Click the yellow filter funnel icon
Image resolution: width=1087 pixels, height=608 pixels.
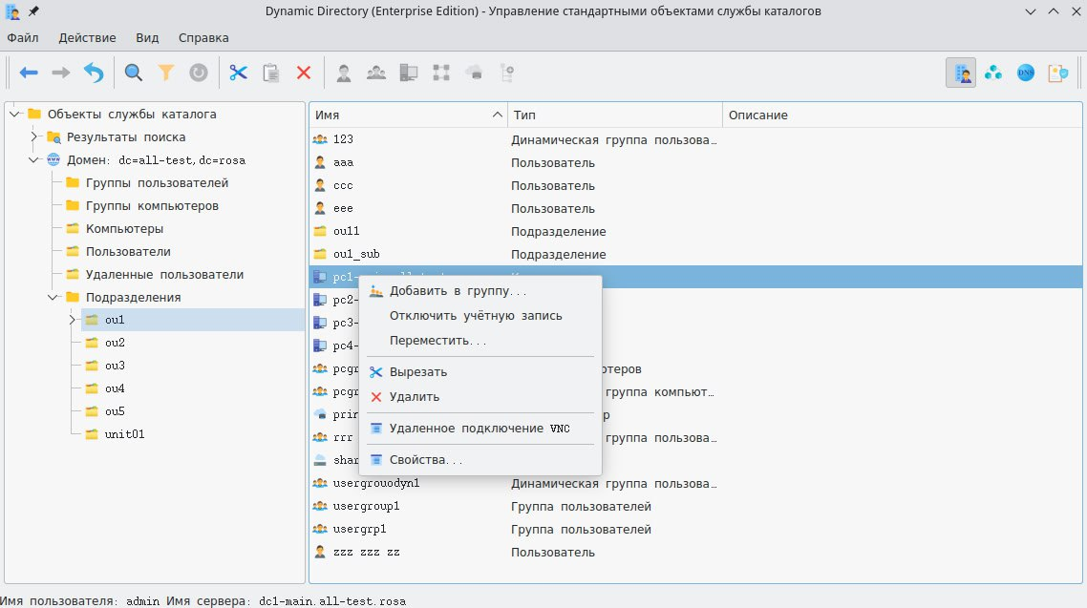tap(166, 73)
